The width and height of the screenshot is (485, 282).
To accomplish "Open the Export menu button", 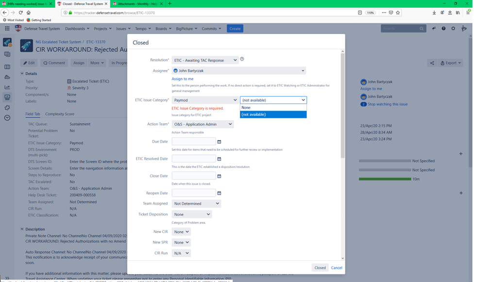I will coord(451,63).
